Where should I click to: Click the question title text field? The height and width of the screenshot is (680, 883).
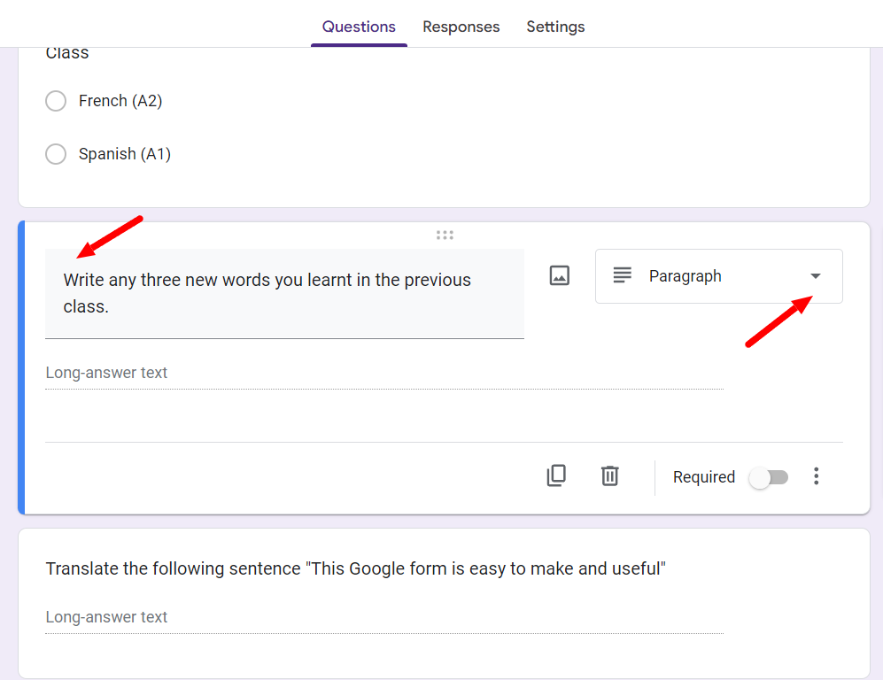pos(284,294)
